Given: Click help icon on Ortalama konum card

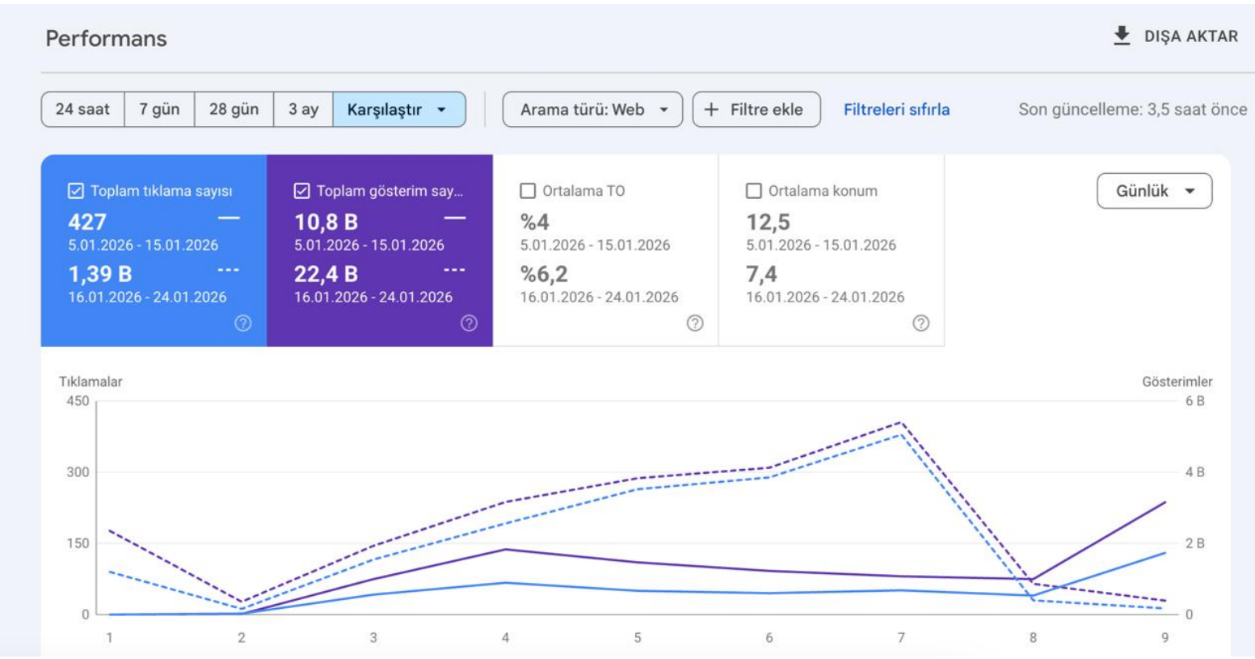Looking at the screenshot, I should point(920,323).
